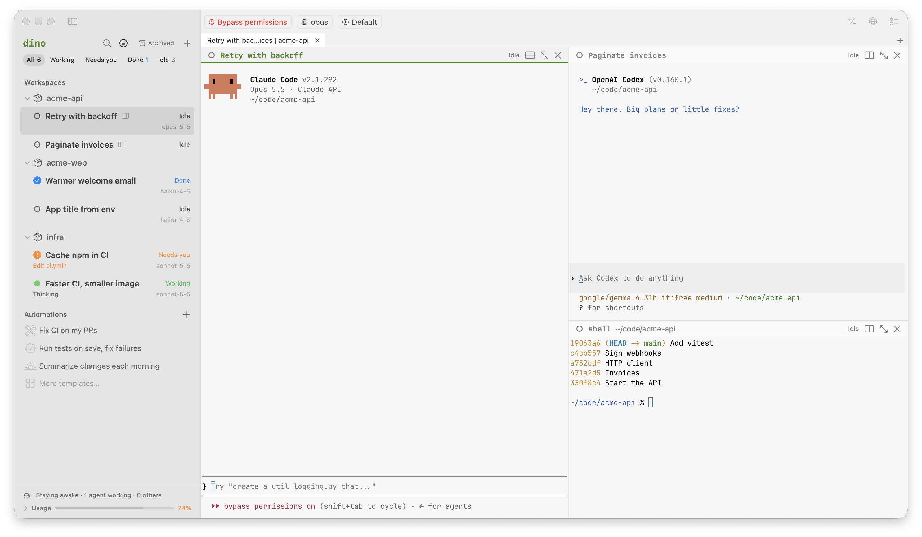922x537 pixels.
Task: Select the Done 1 filter
Action: pos(138,60)
